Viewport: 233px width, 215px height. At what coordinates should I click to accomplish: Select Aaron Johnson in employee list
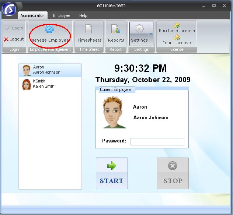[x=50, y=70]
